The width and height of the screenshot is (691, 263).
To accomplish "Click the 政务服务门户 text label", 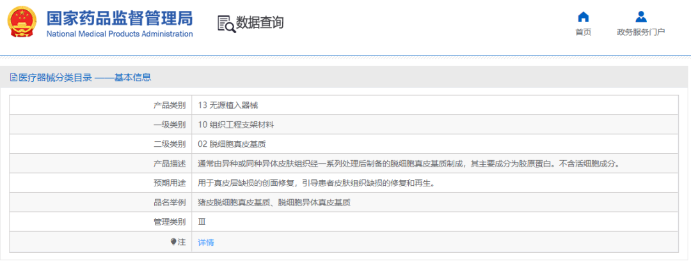I will tap(640, 32).
